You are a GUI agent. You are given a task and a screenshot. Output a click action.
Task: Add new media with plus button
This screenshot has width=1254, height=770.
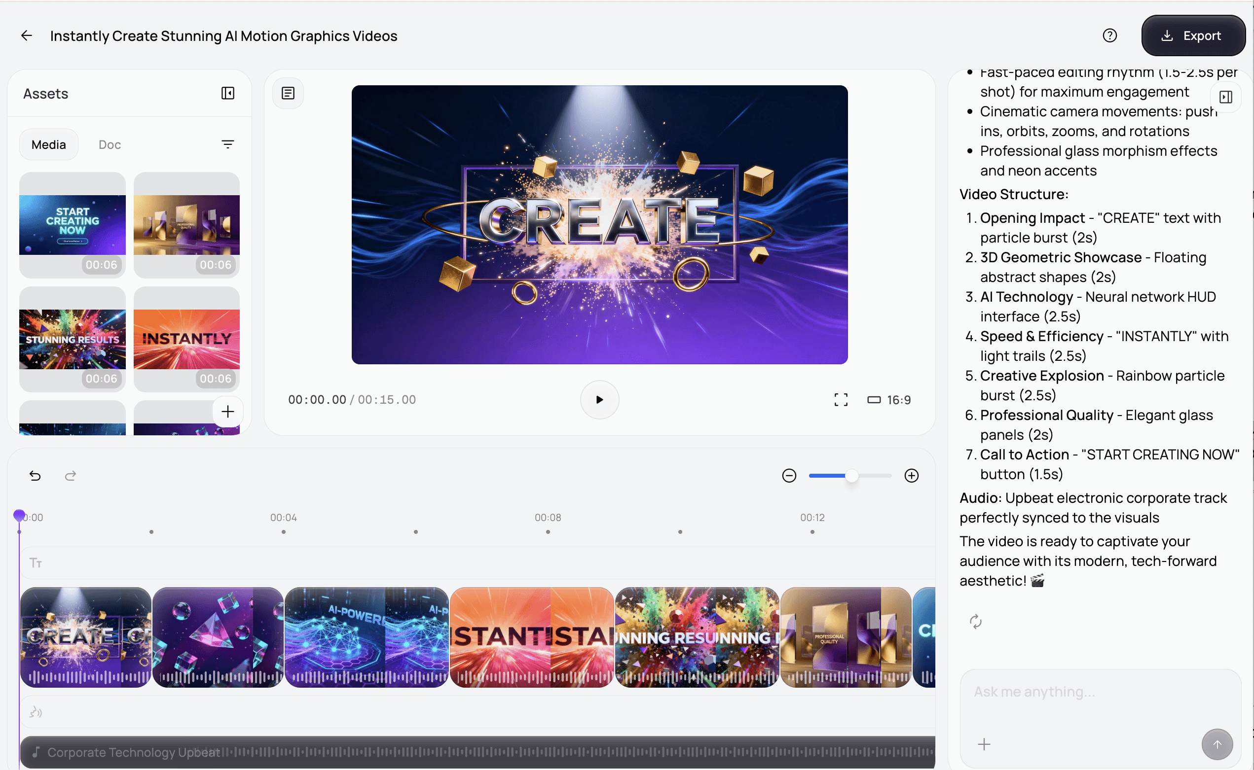tap(228, 412)
